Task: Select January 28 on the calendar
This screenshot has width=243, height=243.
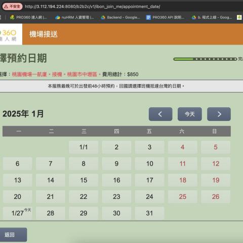Action: tap(51, 213)
